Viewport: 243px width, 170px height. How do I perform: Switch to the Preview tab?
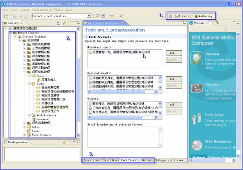pyautogui.click(x=178, y=160)
